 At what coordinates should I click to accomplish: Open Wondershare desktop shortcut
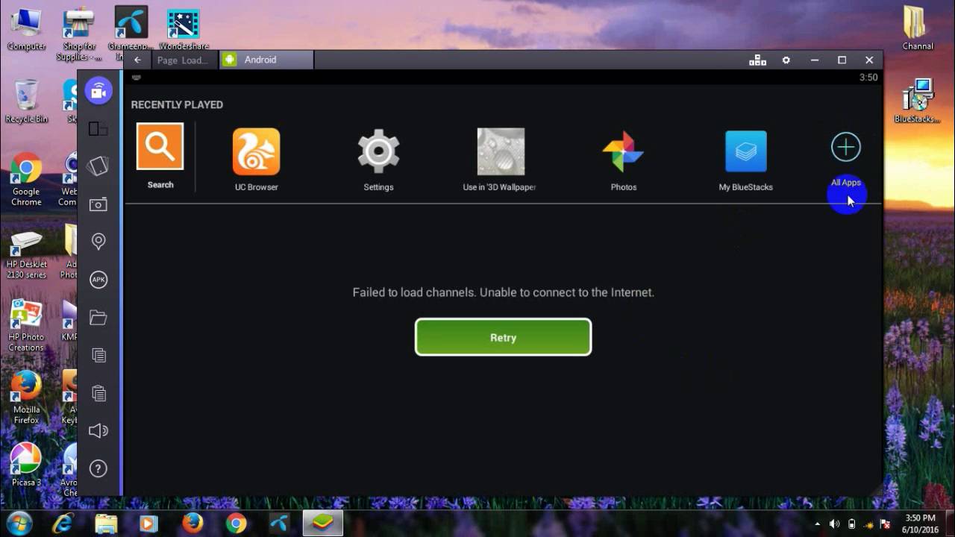(184, 30)
